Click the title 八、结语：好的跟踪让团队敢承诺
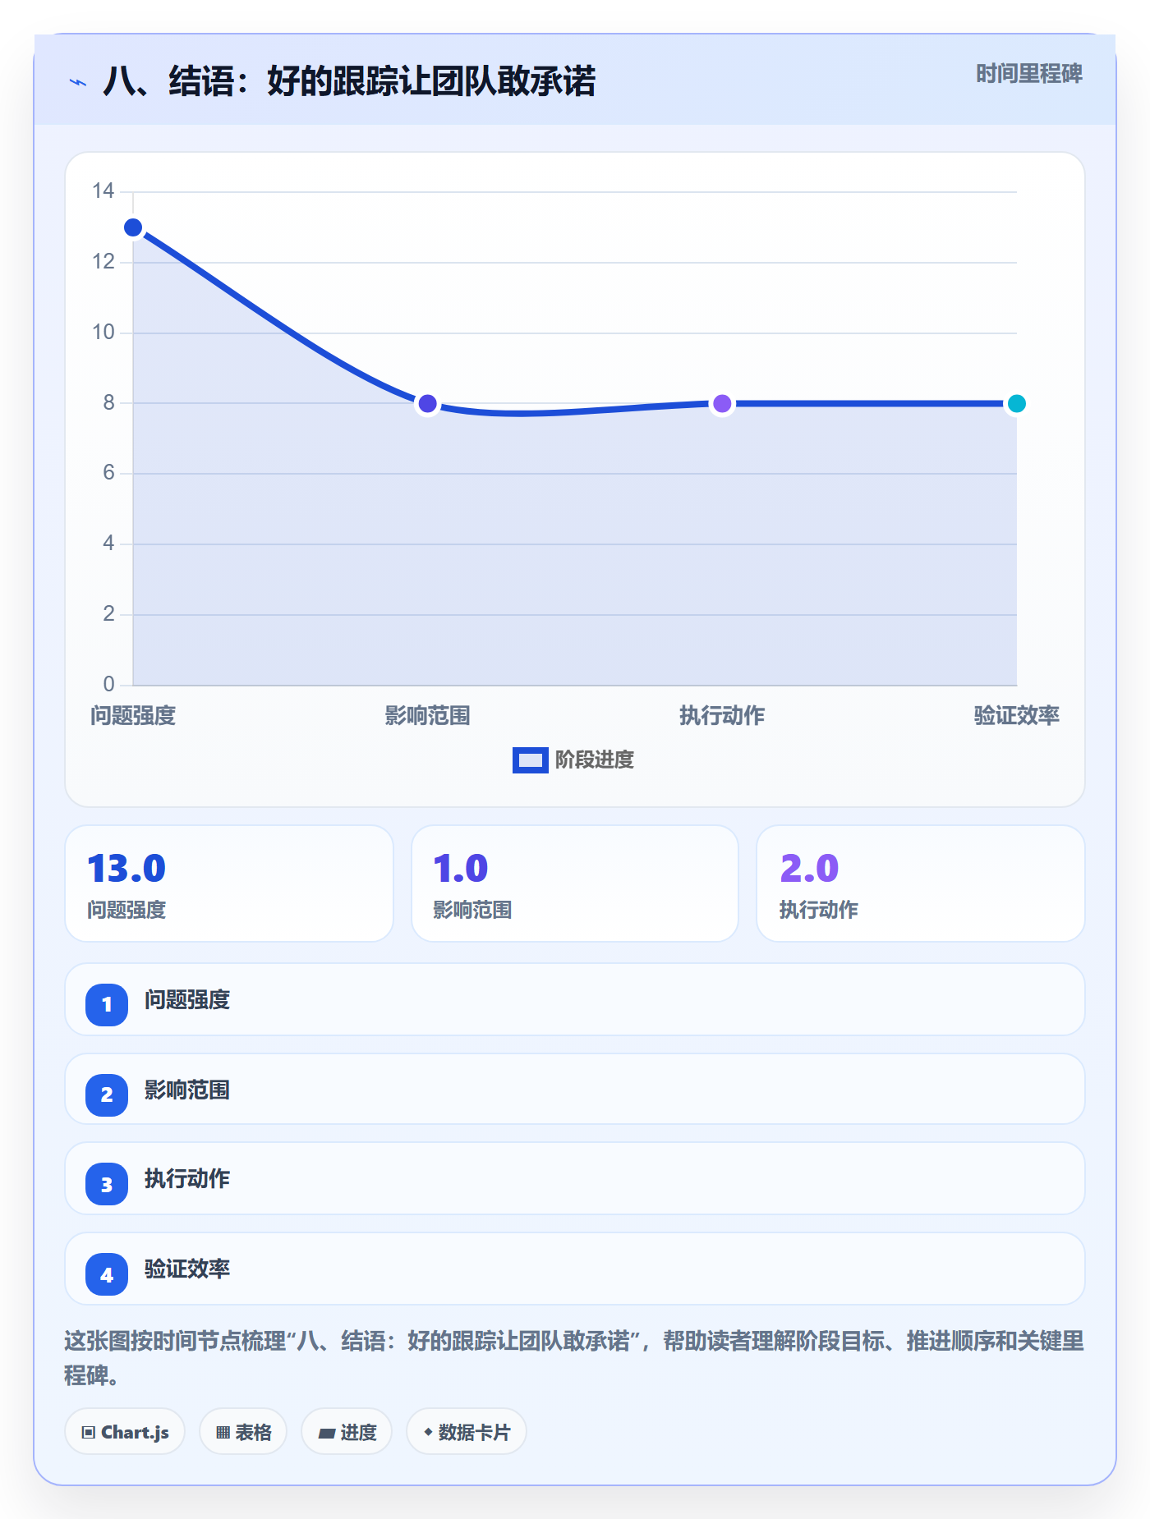Screen dimensions: 1150x1519 [349, 81]
